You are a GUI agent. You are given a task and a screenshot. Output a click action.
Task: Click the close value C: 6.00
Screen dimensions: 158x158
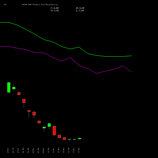click(x=55, y=8)
